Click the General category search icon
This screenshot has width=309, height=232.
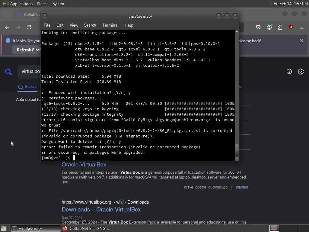tap(21, 87)
